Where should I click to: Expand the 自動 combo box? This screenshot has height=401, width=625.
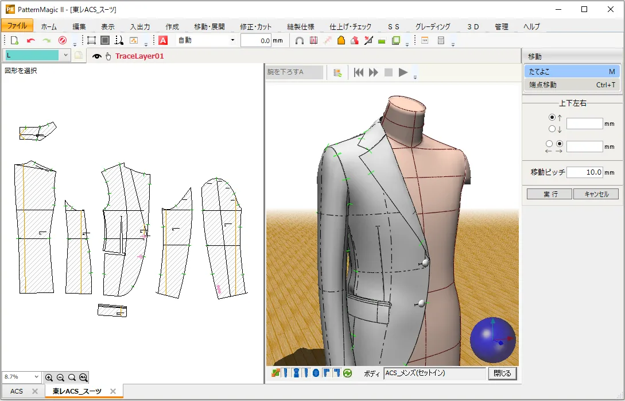click(232, 40)
